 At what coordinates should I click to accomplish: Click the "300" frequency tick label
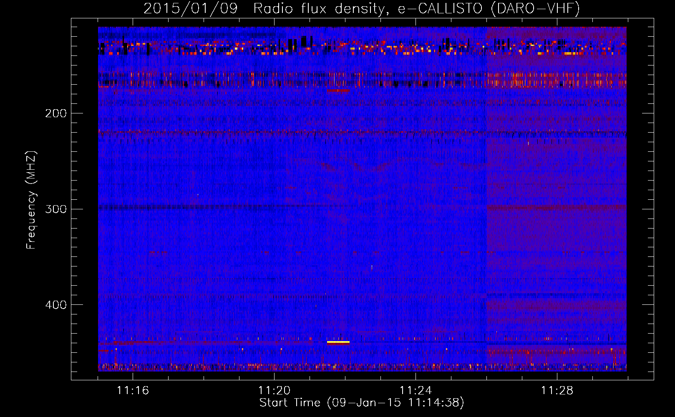(56, 209)
